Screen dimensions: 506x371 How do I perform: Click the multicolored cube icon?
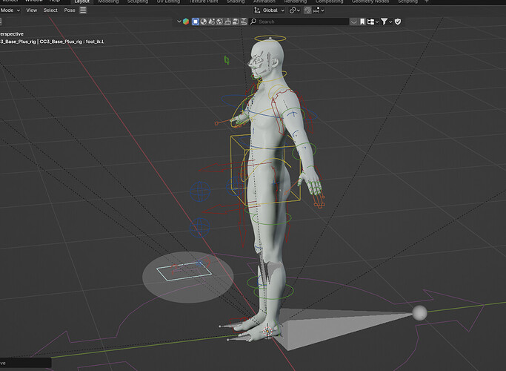point(186,22)
